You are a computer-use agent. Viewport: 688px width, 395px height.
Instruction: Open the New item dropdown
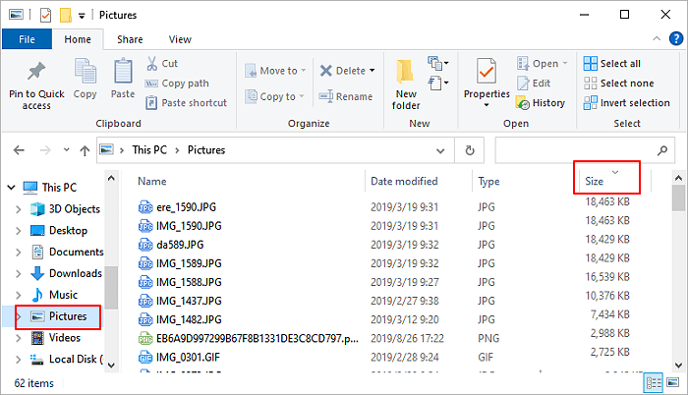pyautogui.click(x=438, y=64)
